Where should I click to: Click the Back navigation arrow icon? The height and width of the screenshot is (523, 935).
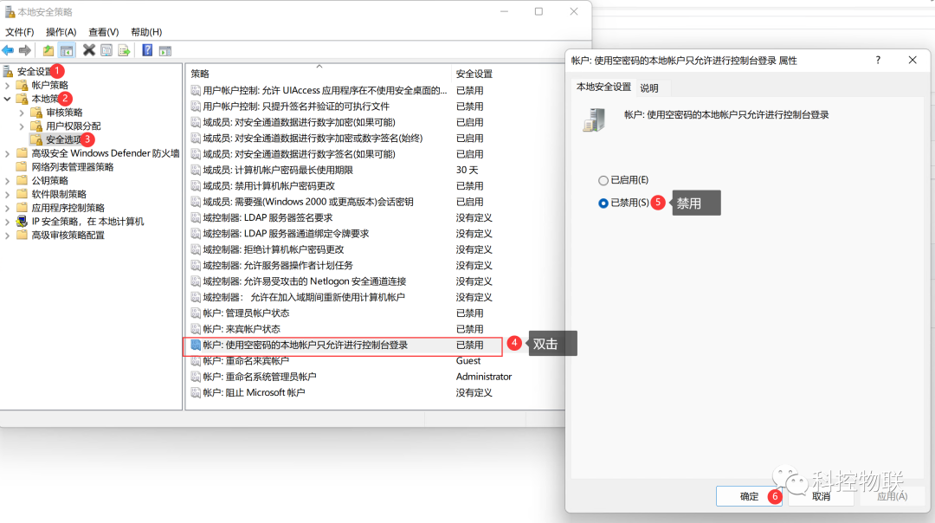[x=8, y=49]
